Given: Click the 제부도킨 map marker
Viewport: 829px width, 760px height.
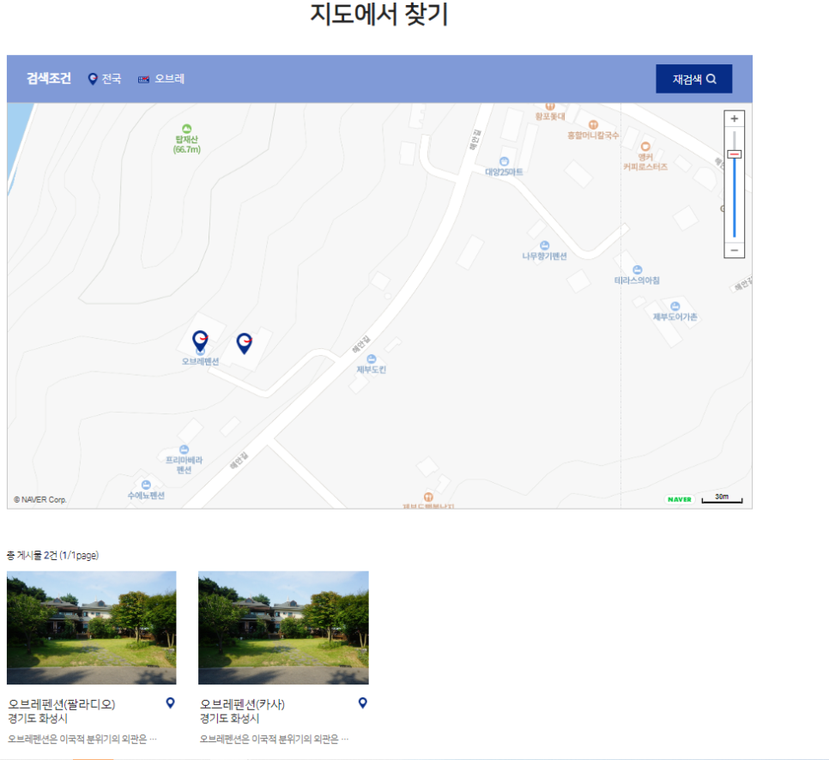Looking at the screenshot, I should point(371,359).
